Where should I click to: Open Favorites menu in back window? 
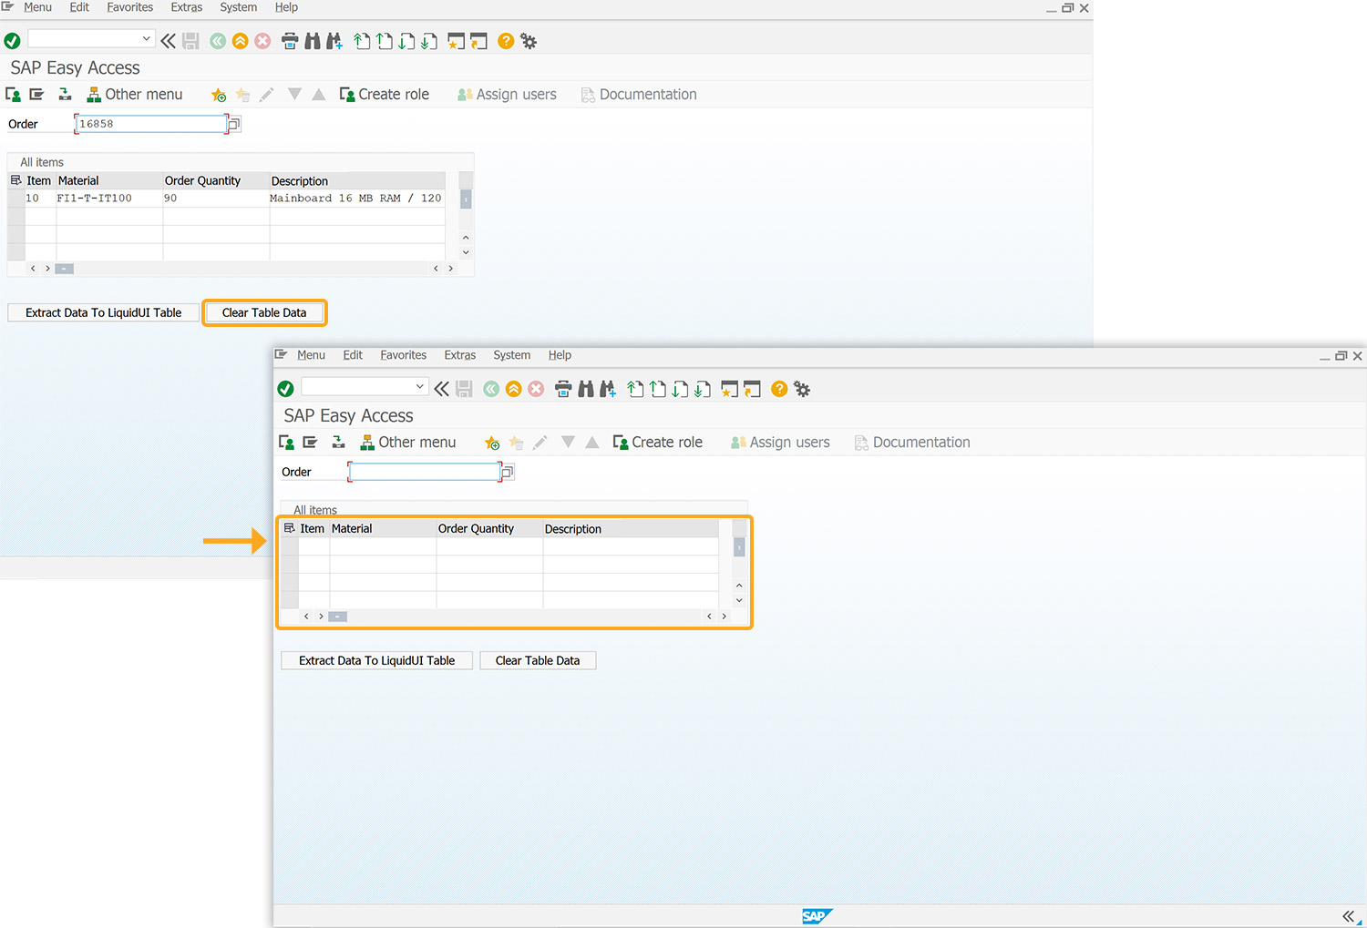tap(130, 7)
